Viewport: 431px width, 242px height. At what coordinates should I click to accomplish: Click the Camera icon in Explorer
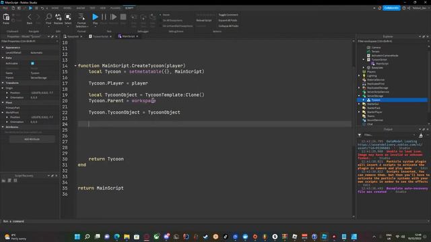pos(368,48)
